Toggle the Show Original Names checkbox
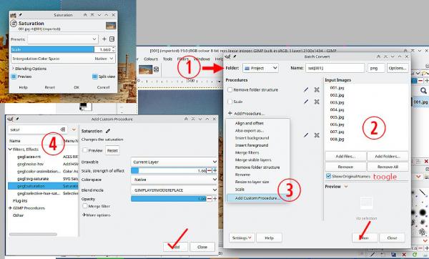This screenshot has width=429, height=259. pyautogui.click(x=328, y=176)
